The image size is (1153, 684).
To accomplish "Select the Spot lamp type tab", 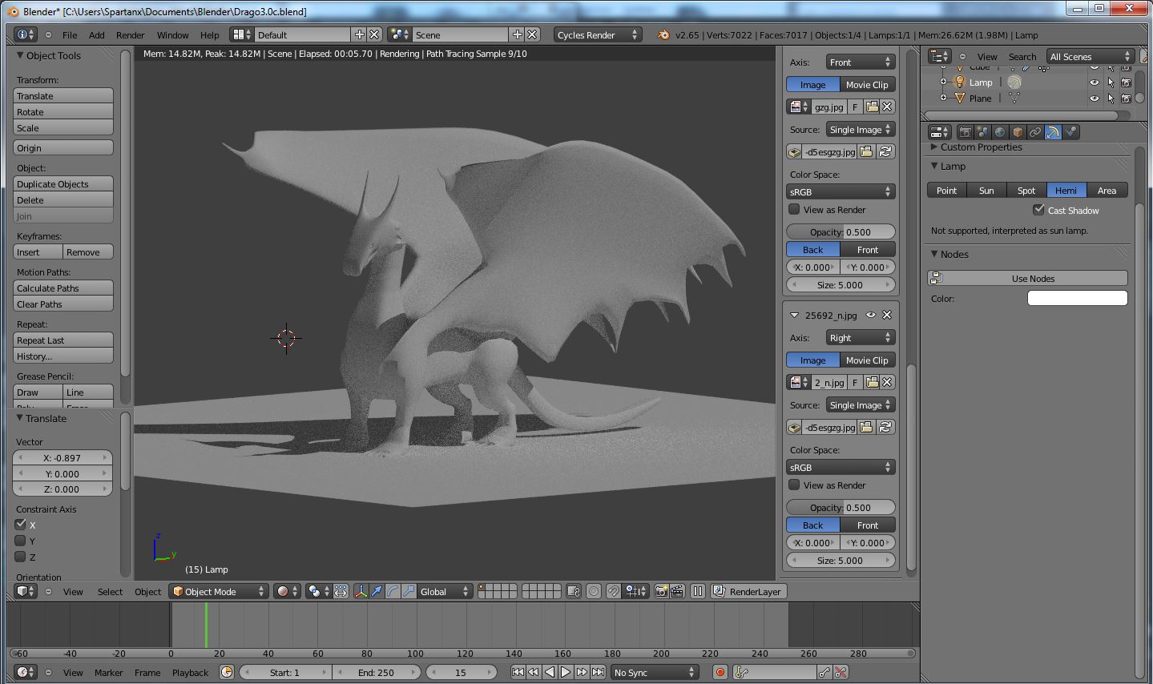I will point(1026,190).
